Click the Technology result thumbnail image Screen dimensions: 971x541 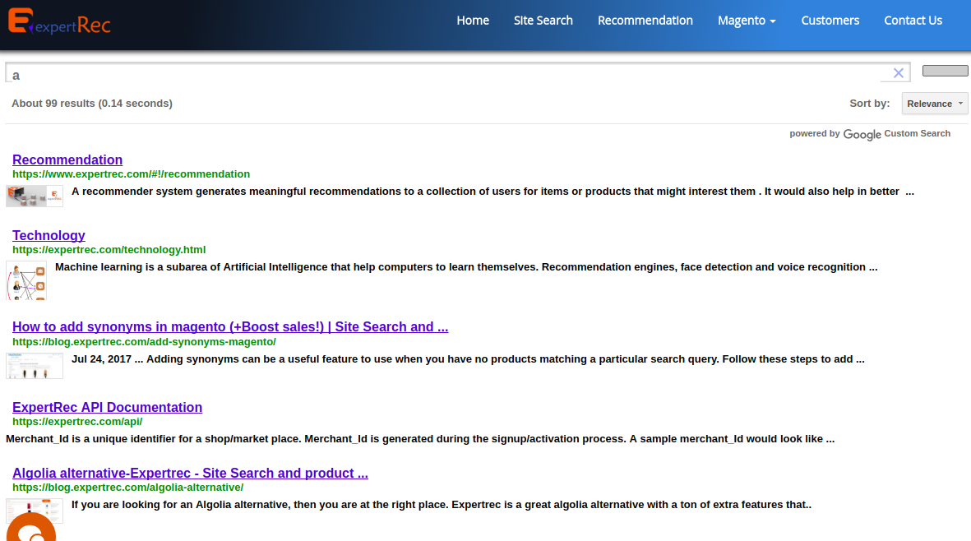pyautogui.click(x=26, y=280)
